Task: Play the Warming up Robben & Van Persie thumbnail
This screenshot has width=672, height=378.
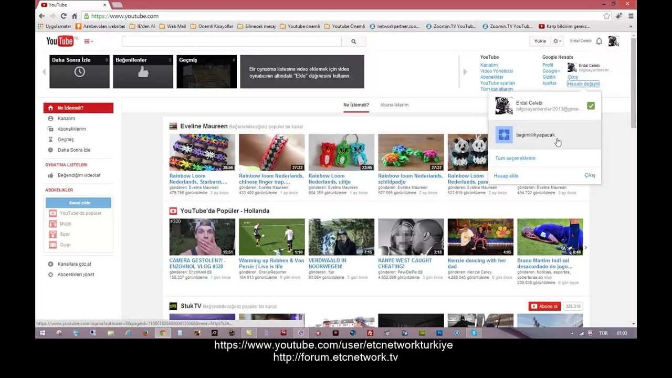Action: pyautogui.click(x=271, y=237)
